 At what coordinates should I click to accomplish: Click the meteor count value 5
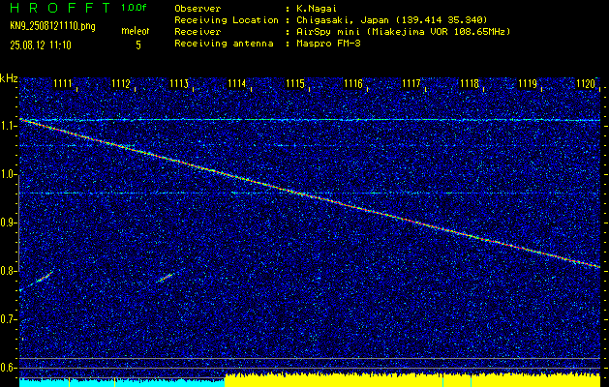138,45
